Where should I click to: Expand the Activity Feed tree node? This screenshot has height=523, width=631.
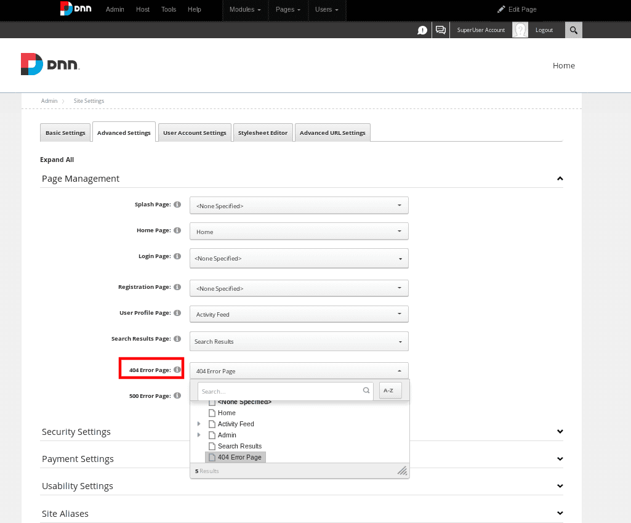pyautogui.click(x=198, y=424)
